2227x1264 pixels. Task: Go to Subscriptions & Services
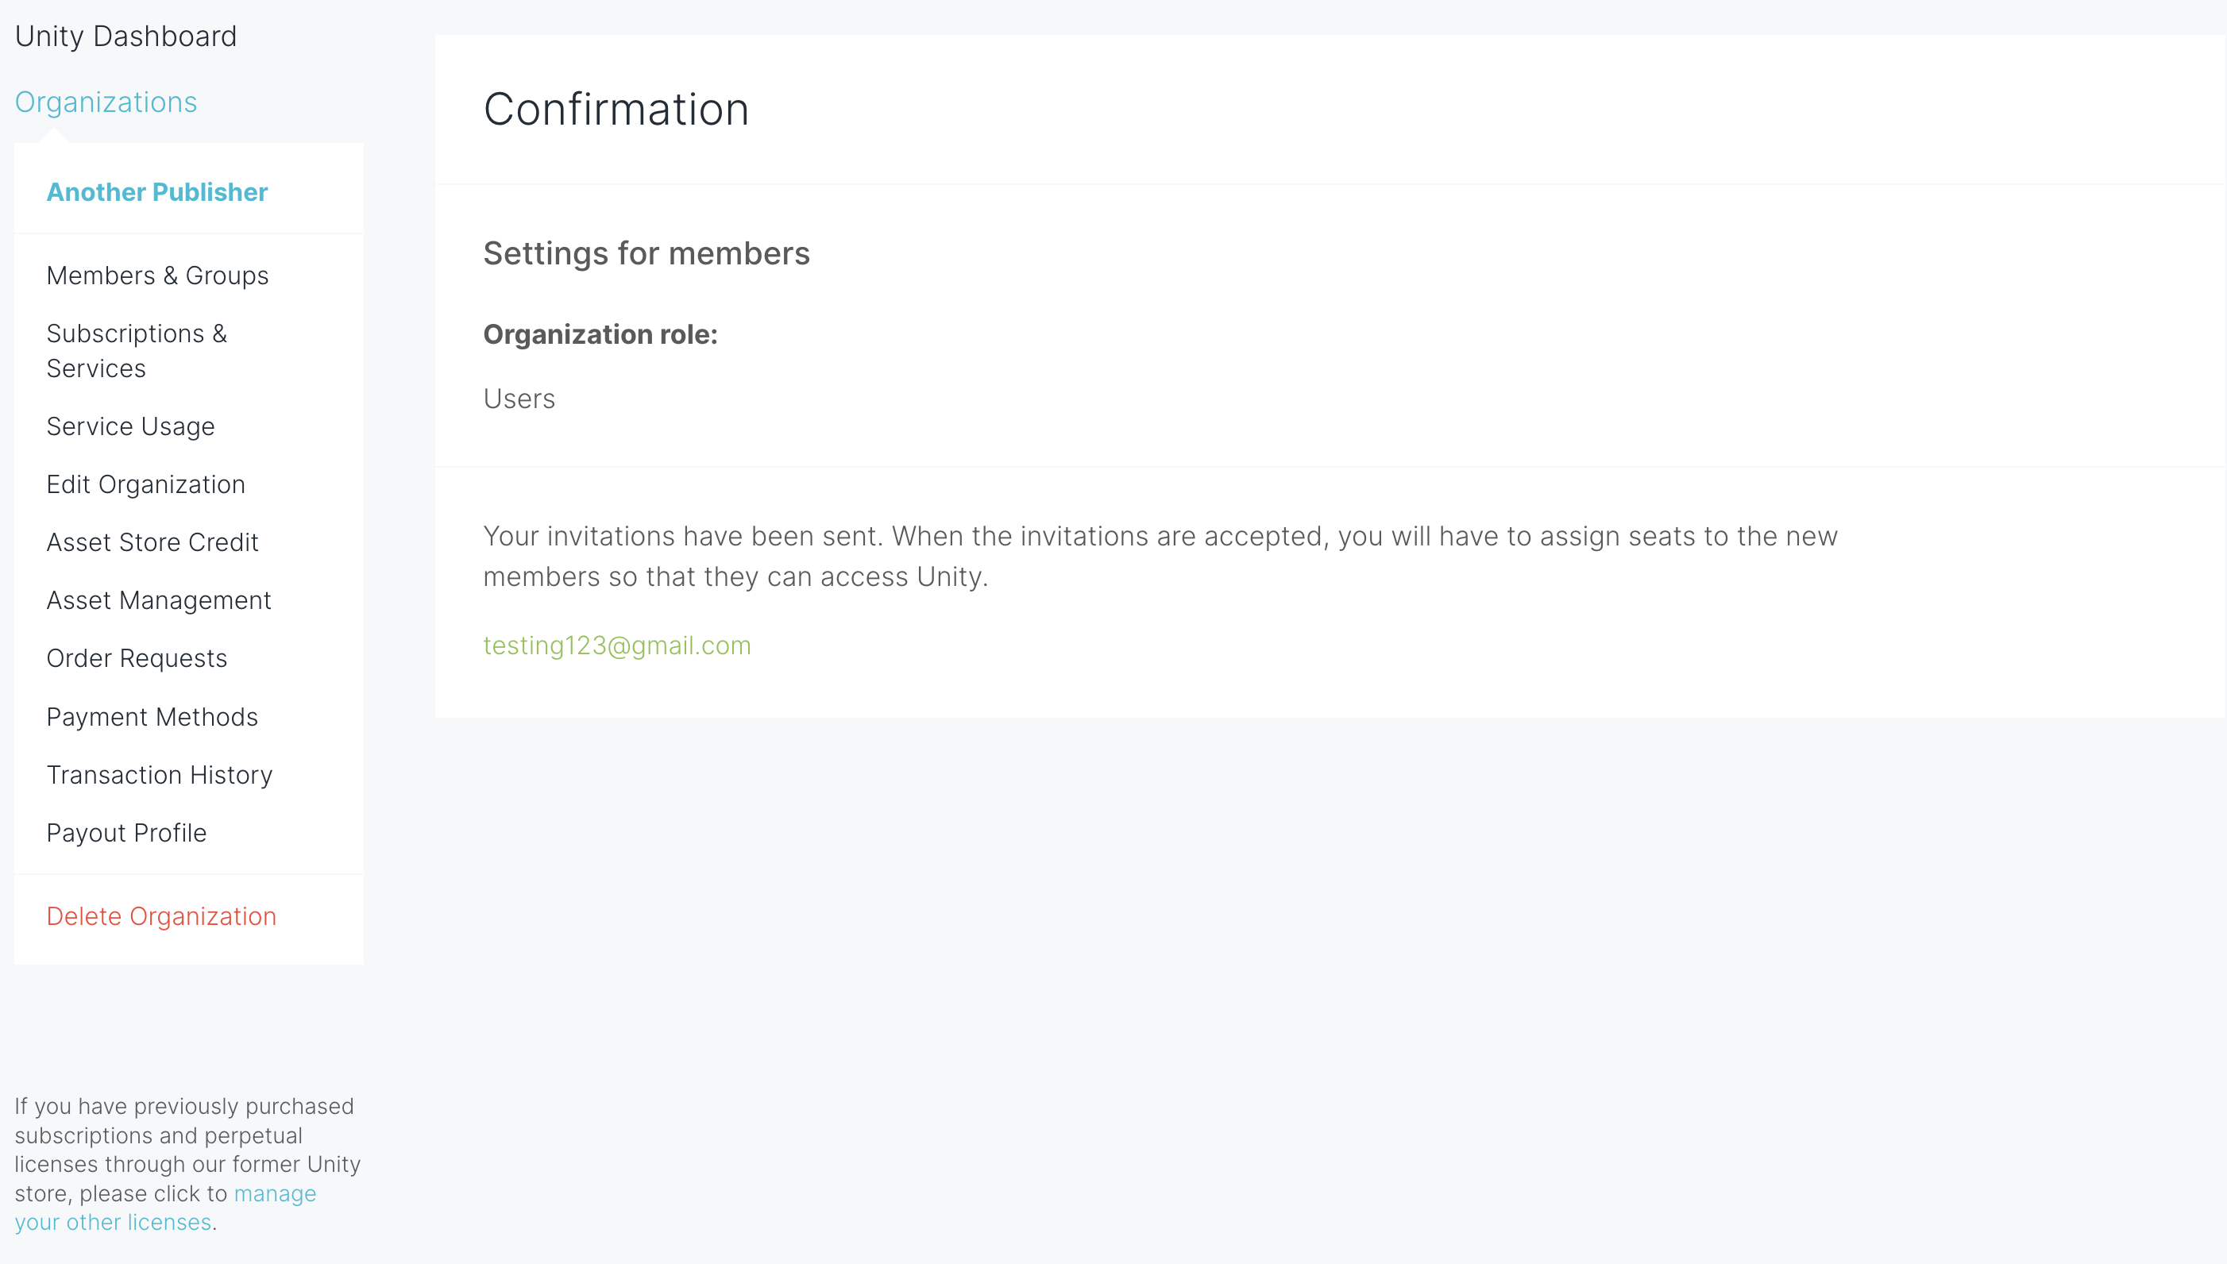(137, 351)
